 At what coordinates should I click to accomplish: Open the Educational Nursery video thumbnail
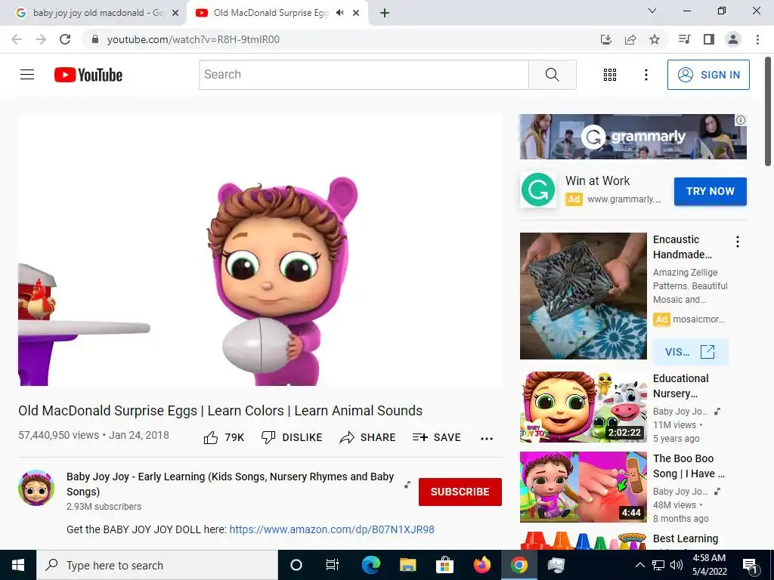(583, 407)
